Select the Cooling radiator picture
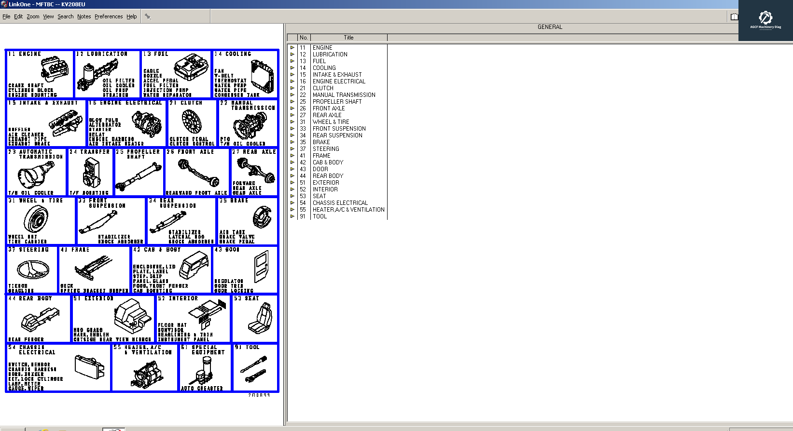 click(x=262, y=76)
